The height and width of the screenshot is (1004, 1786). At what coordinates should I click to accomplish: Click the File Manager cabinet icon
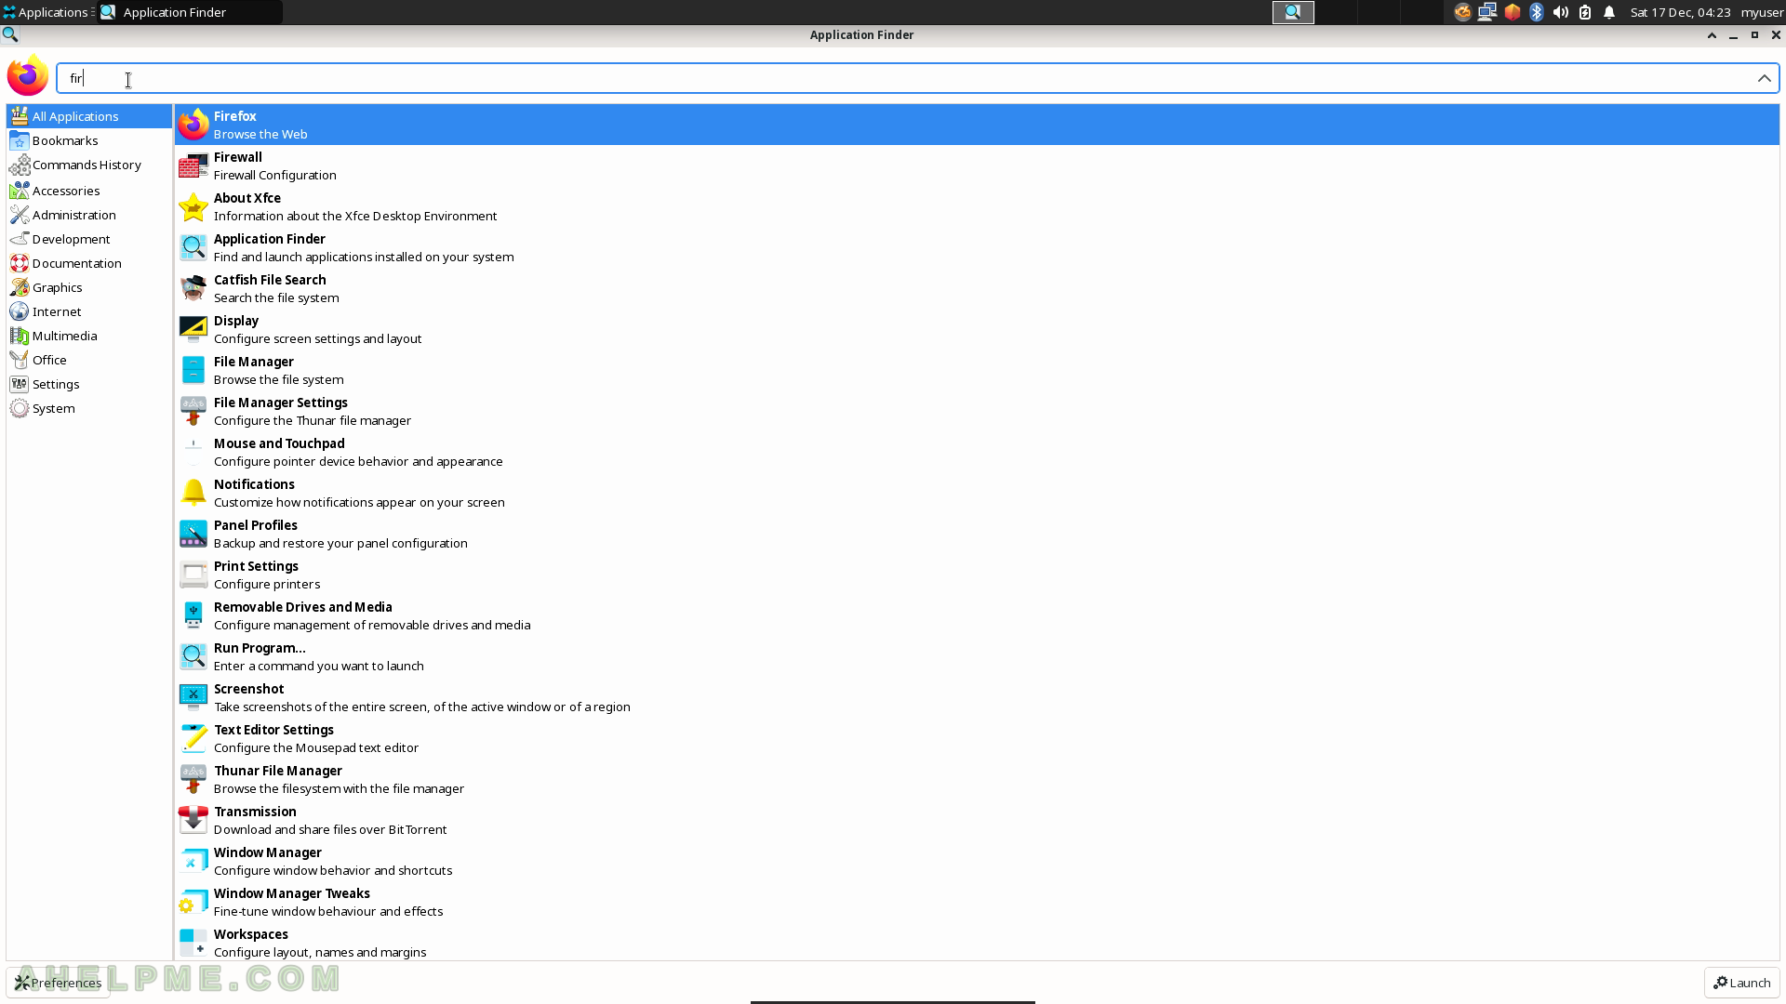point(193,370)
